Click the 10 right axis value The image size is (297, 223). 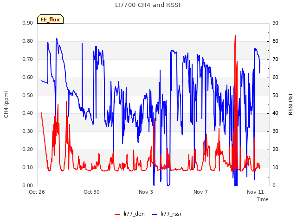pos(275,167)
